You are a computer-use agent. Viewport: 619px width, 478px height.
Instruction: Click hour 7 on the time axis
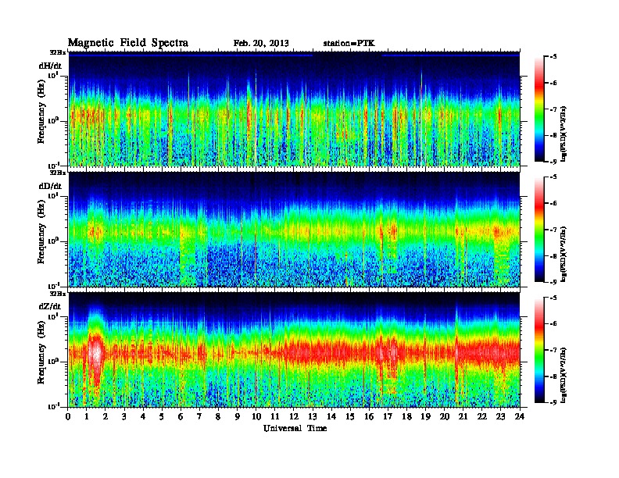pyautogui.click(x=199, y=417)
